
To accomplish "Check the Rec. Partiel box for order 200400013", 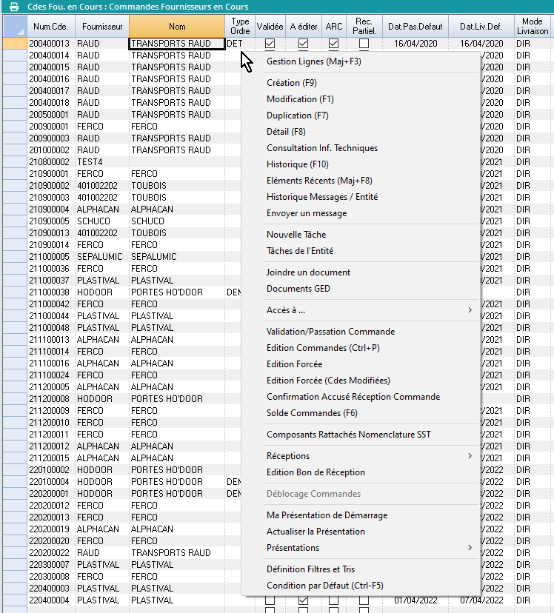I will click(364, 44).
